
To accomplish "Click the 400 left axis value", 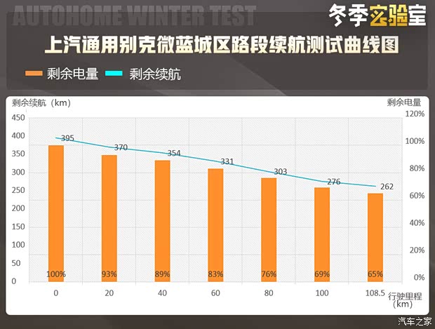I will point(18,135).
